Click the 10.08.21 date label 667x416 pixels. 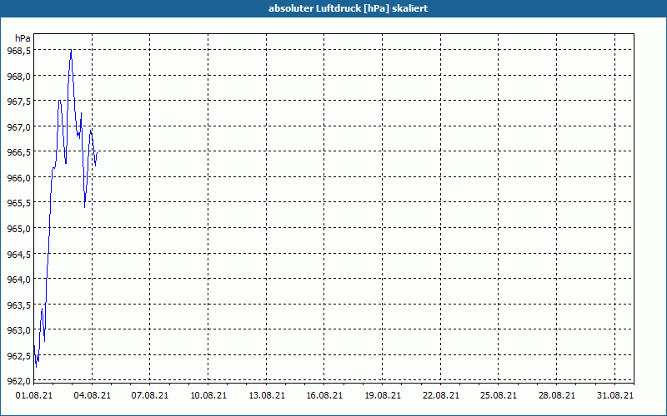(x=208, y=396)
